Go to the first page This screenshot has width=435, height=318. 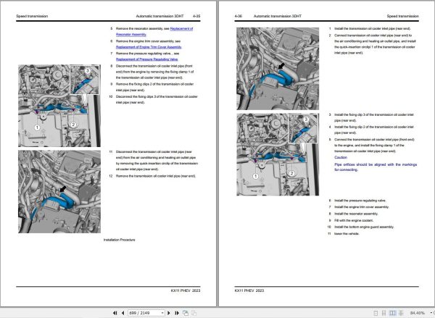click(x=115, y=313)
